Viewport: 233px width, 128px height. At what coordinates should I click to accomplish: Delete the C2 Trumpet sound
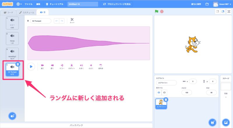coord(18,64)
